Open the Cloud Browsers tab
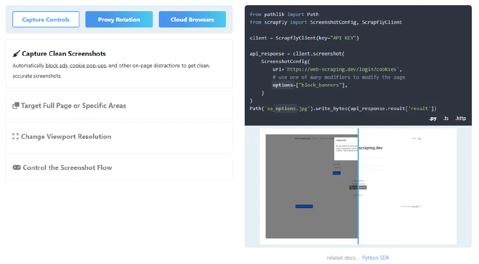Screen dimensions: 479x264 point(192,19)
